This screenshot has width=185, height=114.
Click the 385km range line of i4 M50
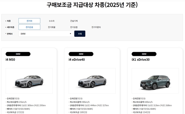pos(26,105)
